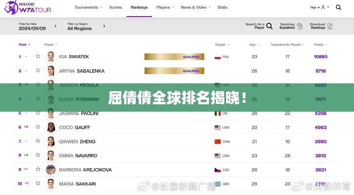Screen dimensions: 354x195
Task: Click Swiatek's gold Qualified banner
Action: (174, 57)
